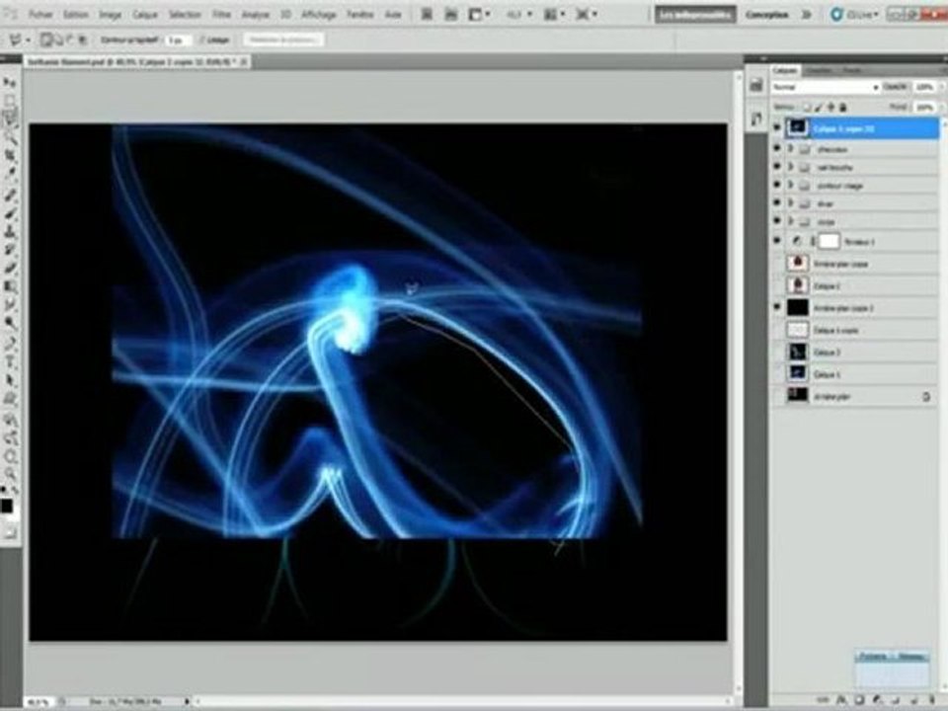Open the Fichier menu
Image resolution: width=948 pixels, height=711 pixels.
point(41,14)
